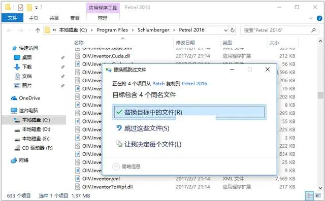The image size is (325, 201).
Task: Open the 主页 ribbon tab
Action: 34,18
